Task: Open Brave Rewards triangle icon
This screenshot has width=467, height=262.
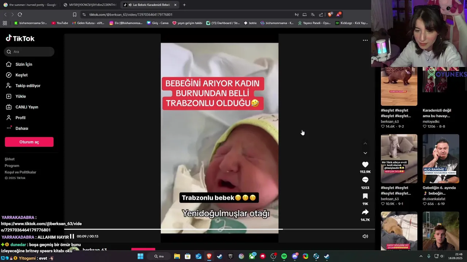Action: (338, 15)
